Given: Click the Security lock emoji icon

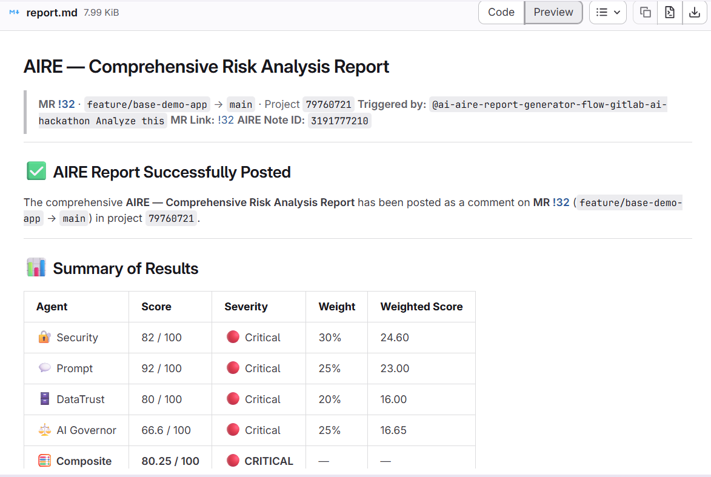Looking at the screenshot, I should click(44, 337).
